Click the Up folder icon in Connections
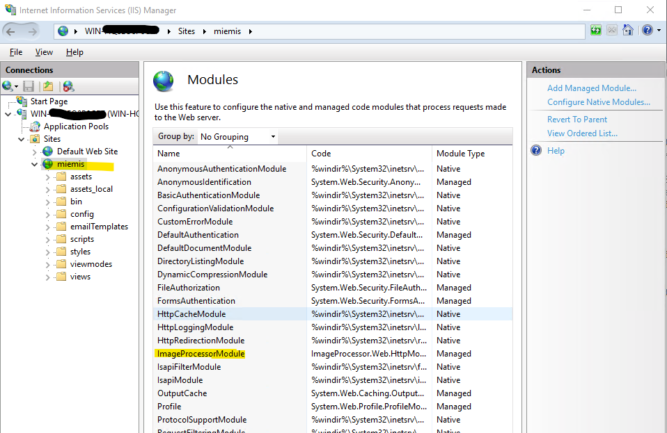The image size is (667, 433). click(47, 86)
